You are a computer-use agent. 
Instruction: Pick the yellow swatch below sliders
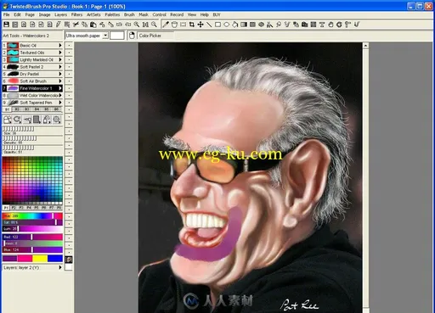click(40, 258)
